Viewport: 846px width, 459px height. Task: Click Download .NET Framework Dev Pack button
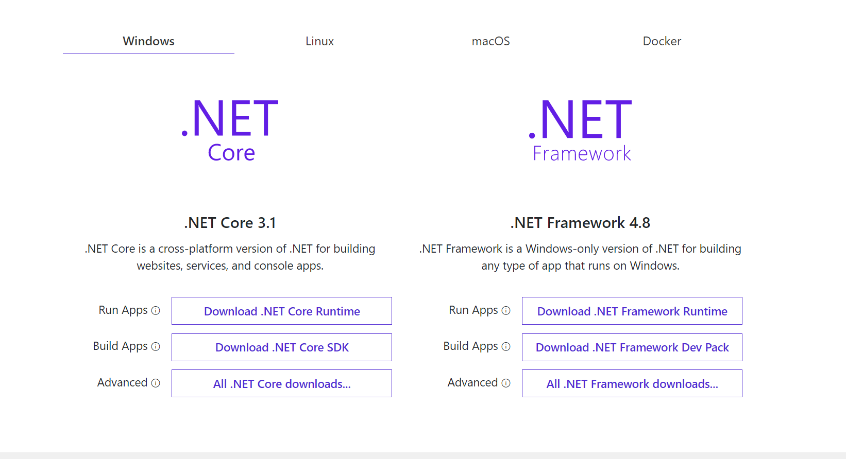[x=632, y=347]
